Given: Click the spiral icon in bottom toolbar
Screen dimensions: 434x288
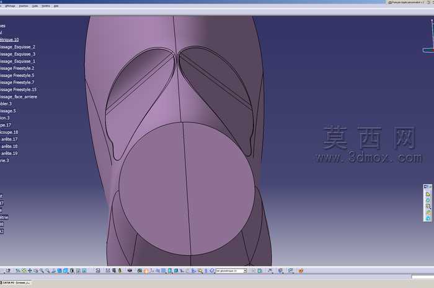Looking at the screenshot, I should pos(139,271).
